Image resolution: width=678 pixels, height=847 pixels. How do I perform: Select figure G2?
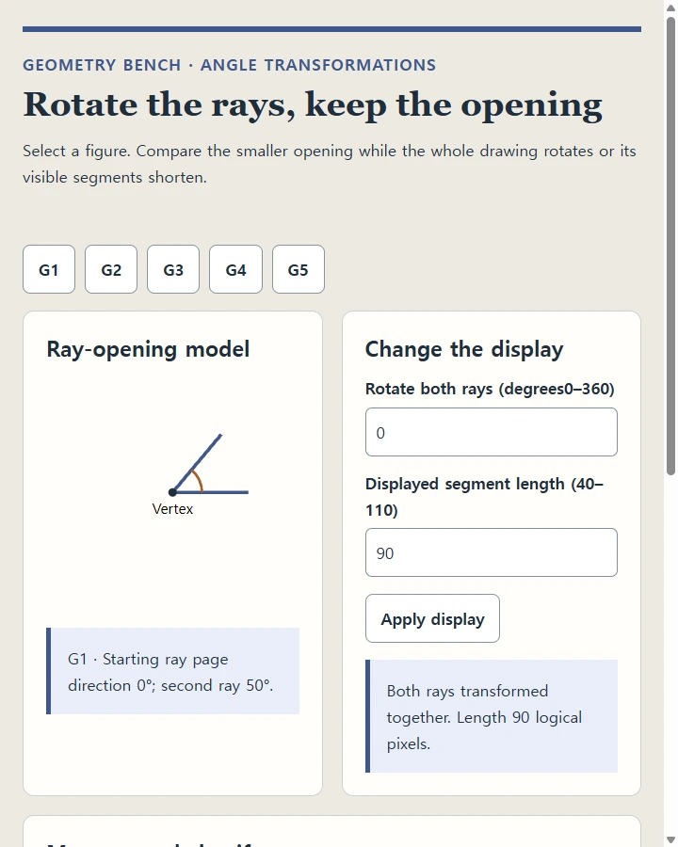click(x=111, y=269)
